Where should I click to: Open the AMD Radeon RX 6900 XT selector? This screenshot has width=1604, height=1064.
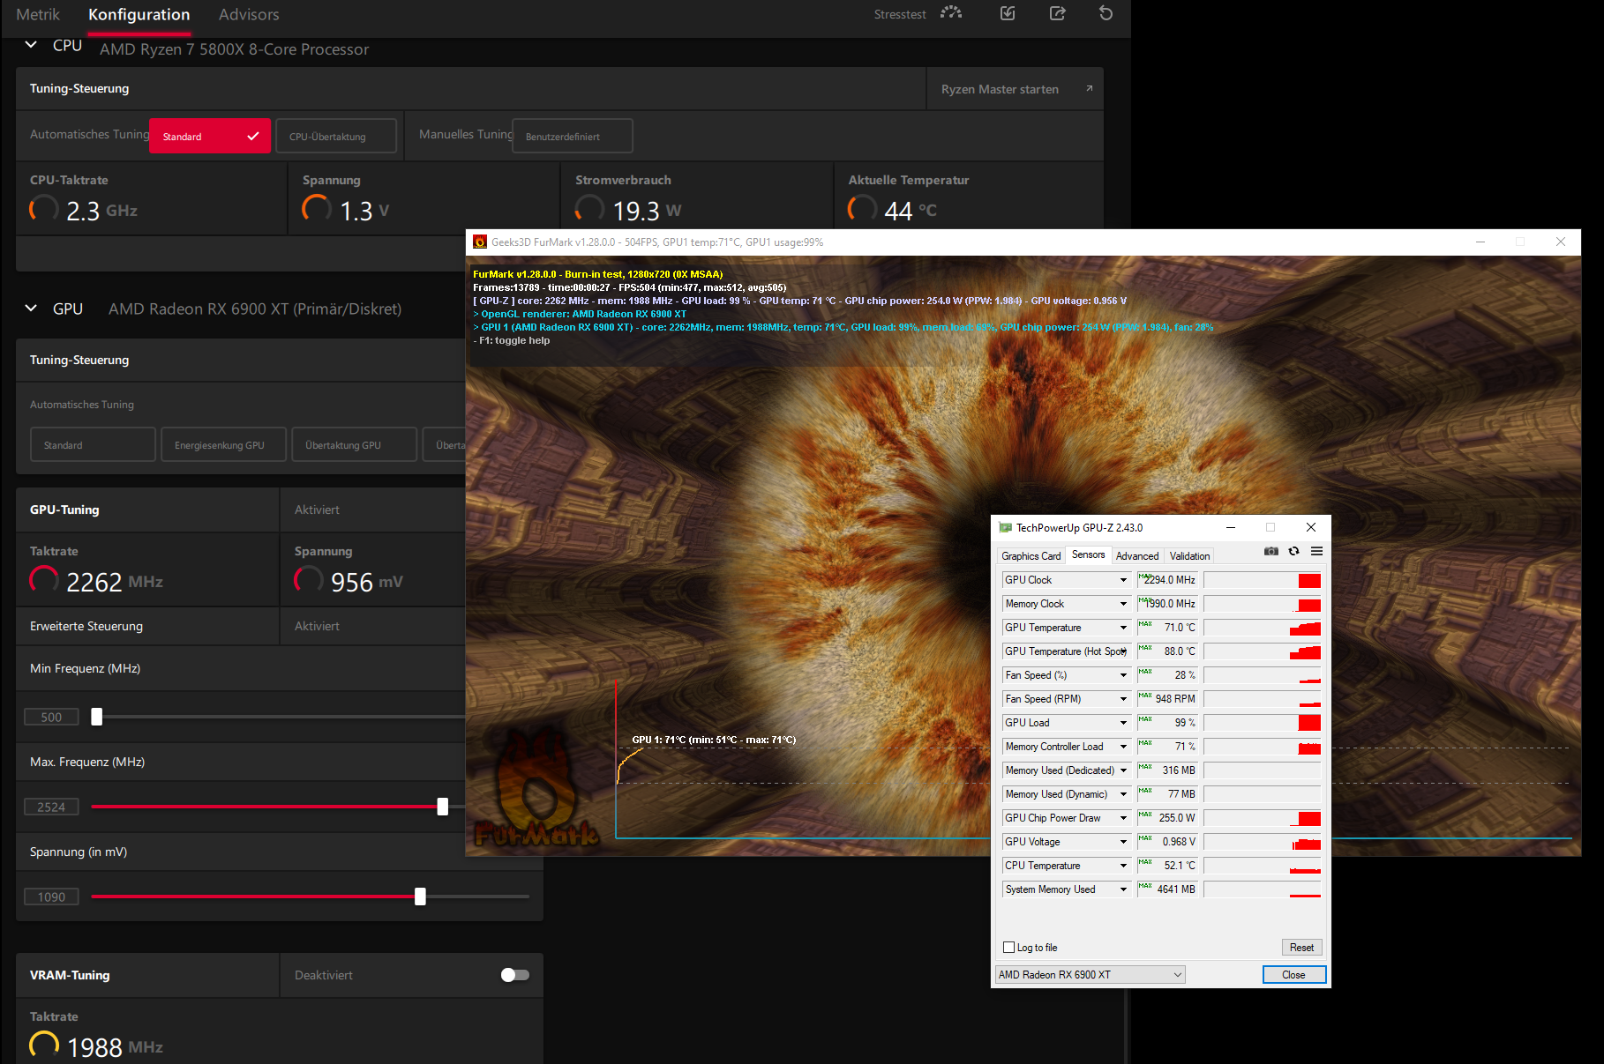1090,975
